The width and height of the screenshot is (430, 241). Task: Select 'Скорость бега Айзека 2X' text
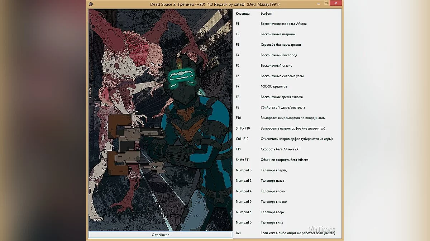coord(279,149)
